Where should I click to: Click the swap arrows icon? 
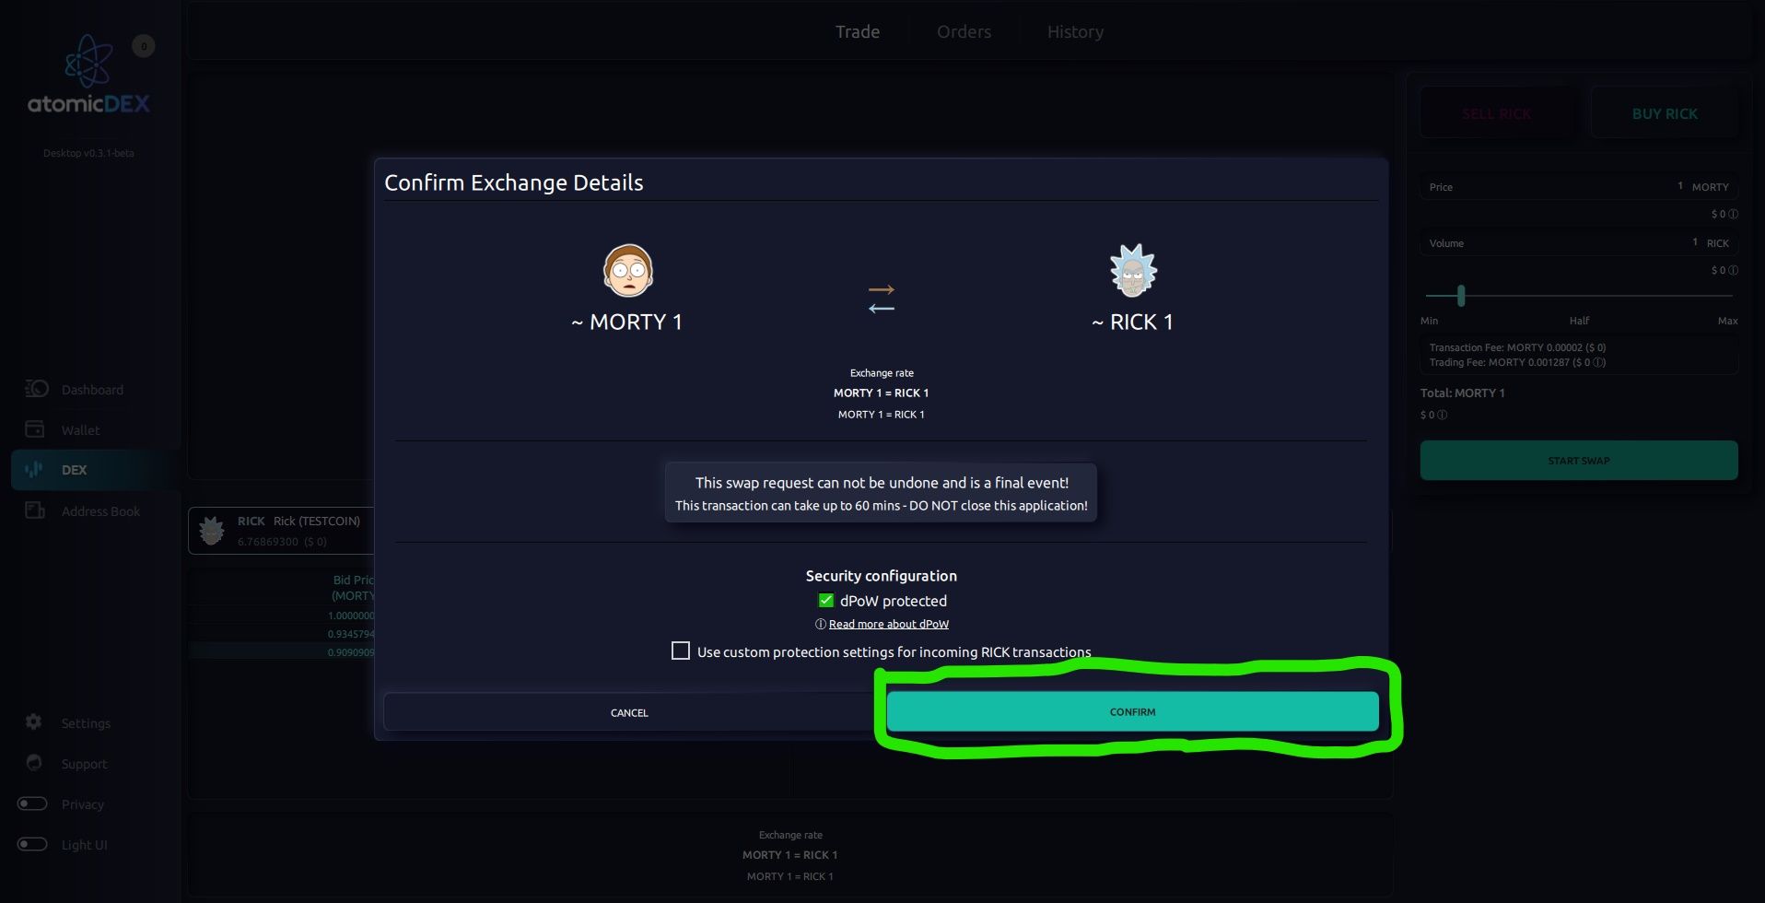point(882,299)
